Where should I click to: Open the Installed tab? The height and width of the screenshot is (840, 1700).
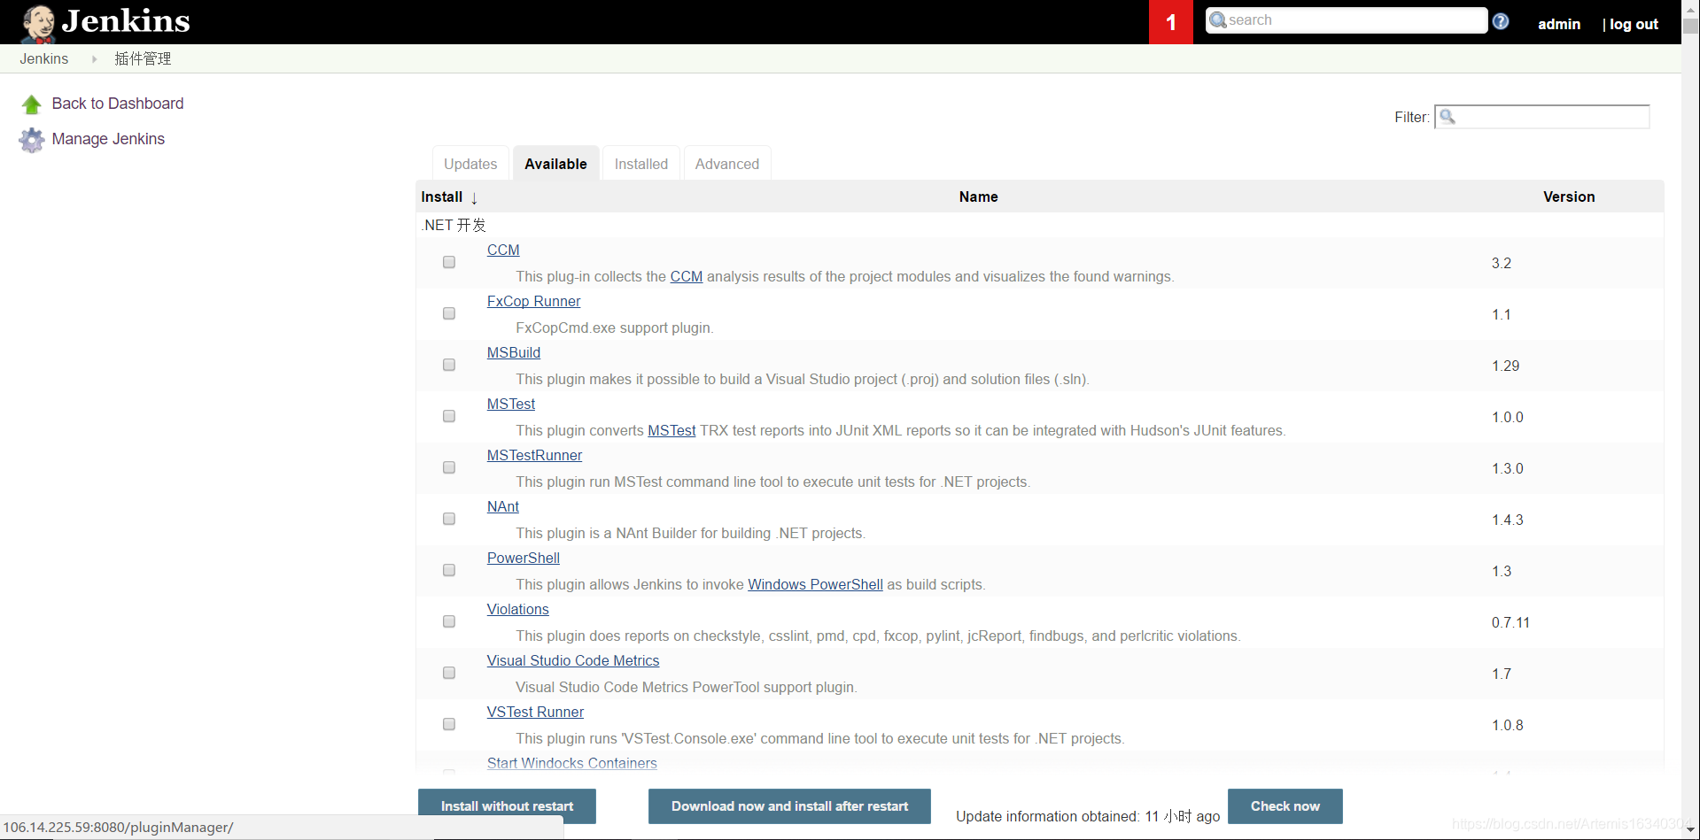[641, 164]
